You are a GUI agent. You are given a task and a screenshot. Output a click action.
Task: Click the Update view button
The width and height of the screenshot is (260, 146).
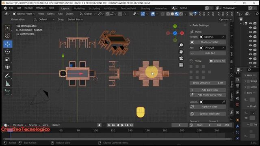pos(208,107)
